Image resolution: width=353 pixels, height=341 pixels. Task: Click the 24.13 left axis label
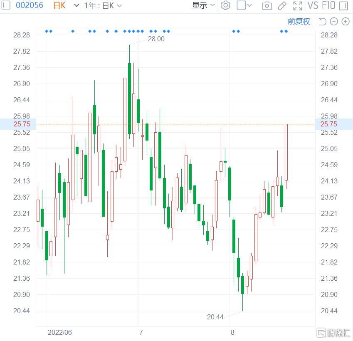click(21, 181)
